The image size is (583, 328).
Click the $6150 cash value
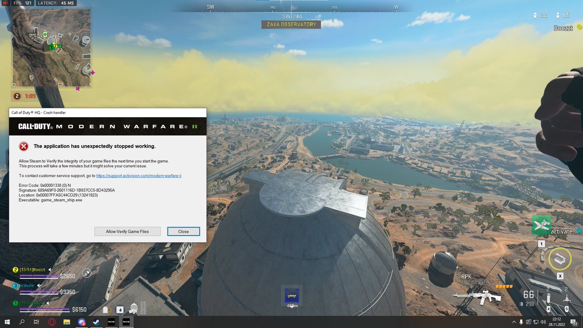79,309
